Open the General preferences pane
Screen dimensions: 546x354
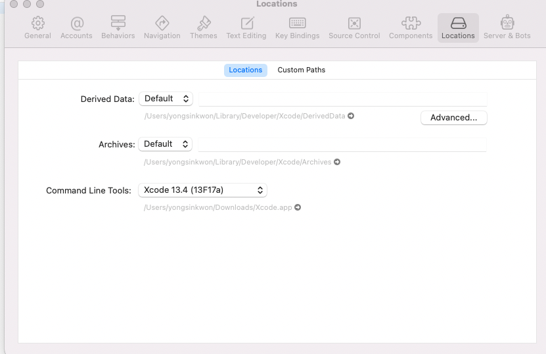(x=37, y=28)
